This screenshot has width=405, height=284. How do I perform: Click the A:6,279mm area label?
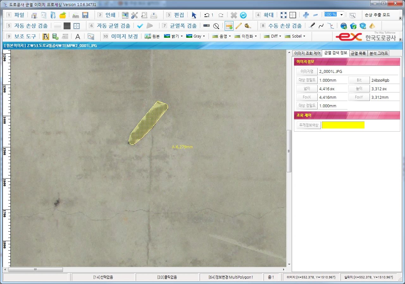(182, 147)
